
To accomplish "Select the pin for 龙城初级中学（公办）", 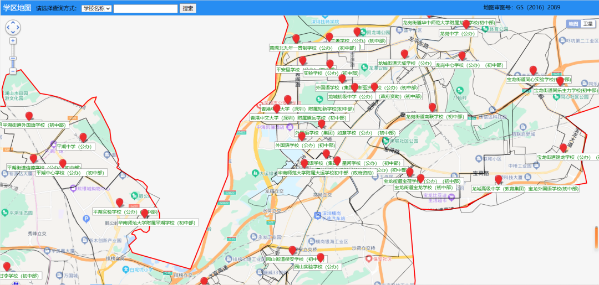I will tap(355, 88).
